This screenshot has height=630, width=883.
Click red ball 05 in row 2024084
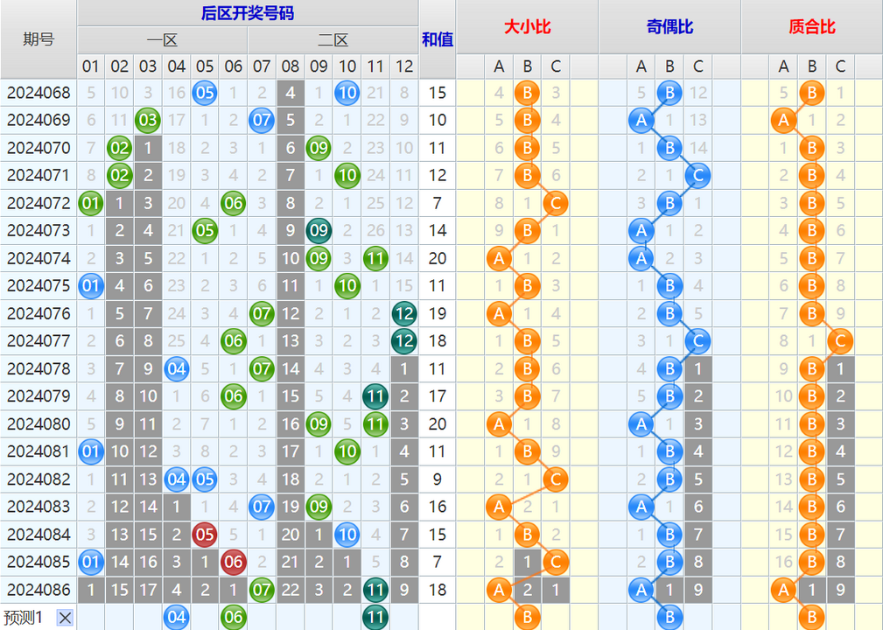[x=205, y=534]
